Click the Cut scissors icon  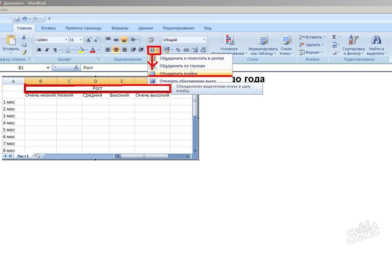pyautogui.click(x=24, y=37)
